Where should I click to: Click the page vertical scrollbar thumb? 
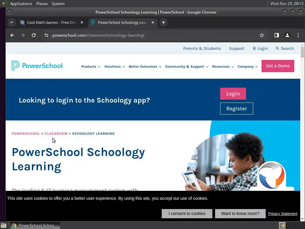(302, 52)
